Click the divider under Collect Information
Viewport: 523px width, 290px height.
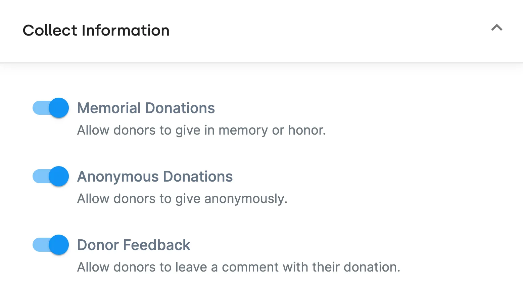tap(261, 62)
